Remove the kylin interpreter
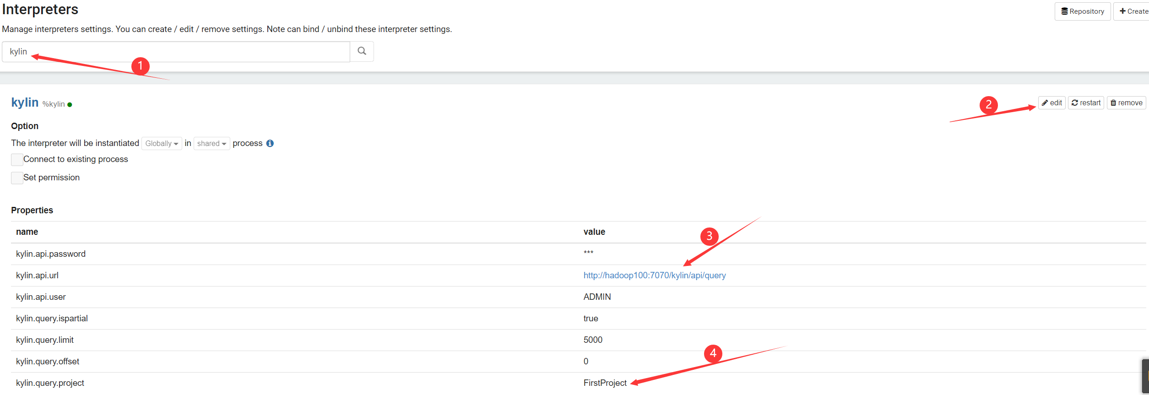The height and width of the screenshot is (395, 1149). coord(1126,103)
